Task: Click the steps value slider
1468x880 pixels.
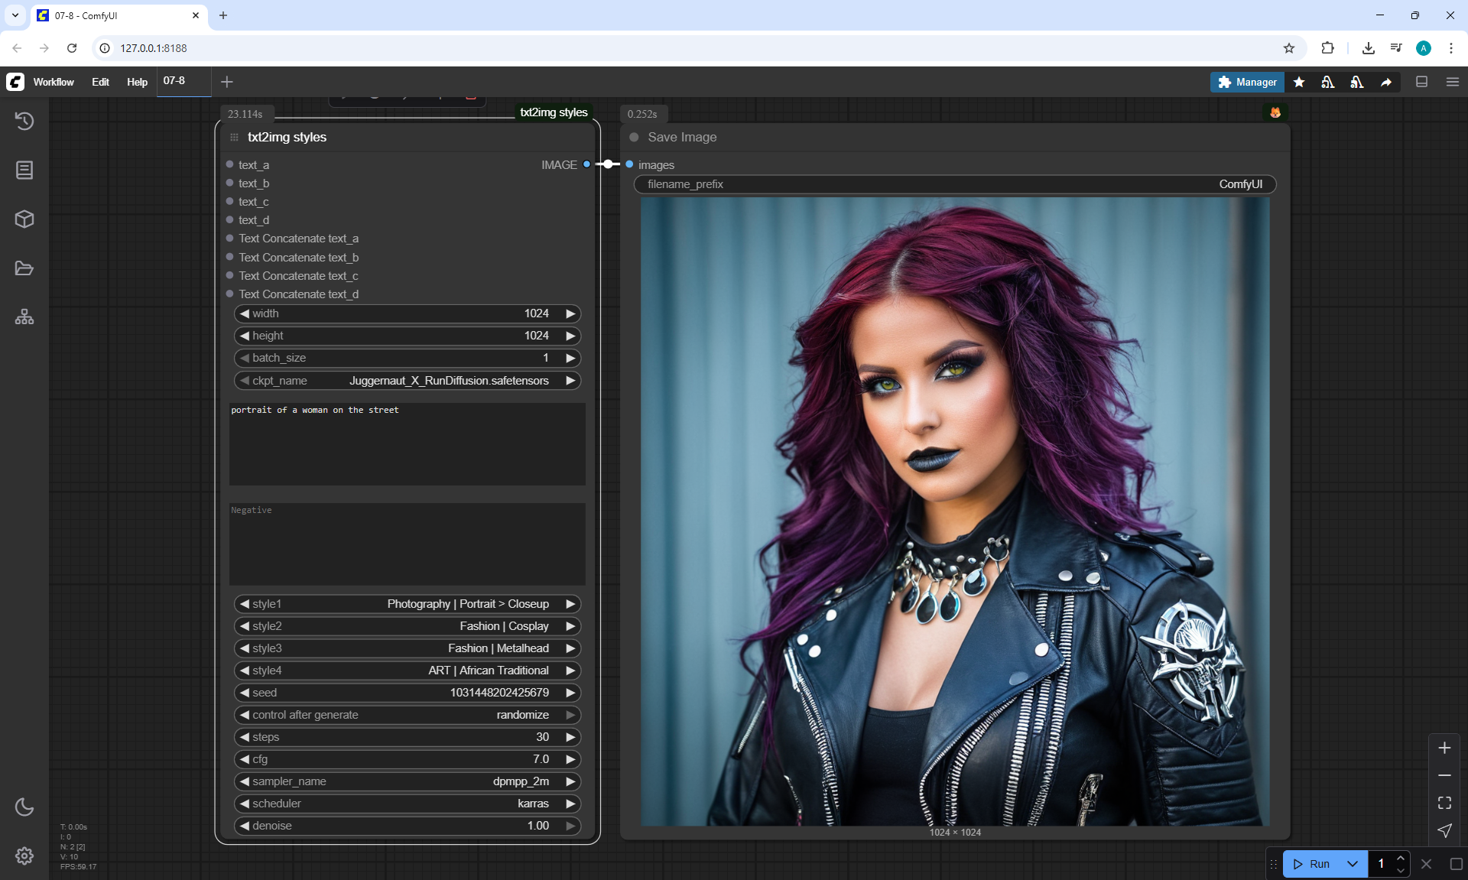Action: click(407, 737)
